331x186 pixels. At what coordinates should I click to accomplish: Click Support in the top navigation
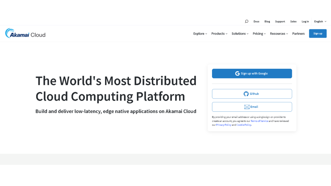tap(280, 21)
